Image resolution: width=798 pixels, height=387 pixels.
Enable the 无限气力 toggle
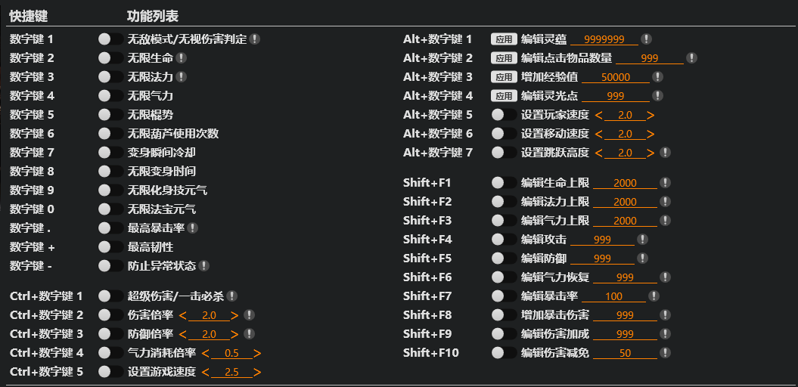point(110,96)
